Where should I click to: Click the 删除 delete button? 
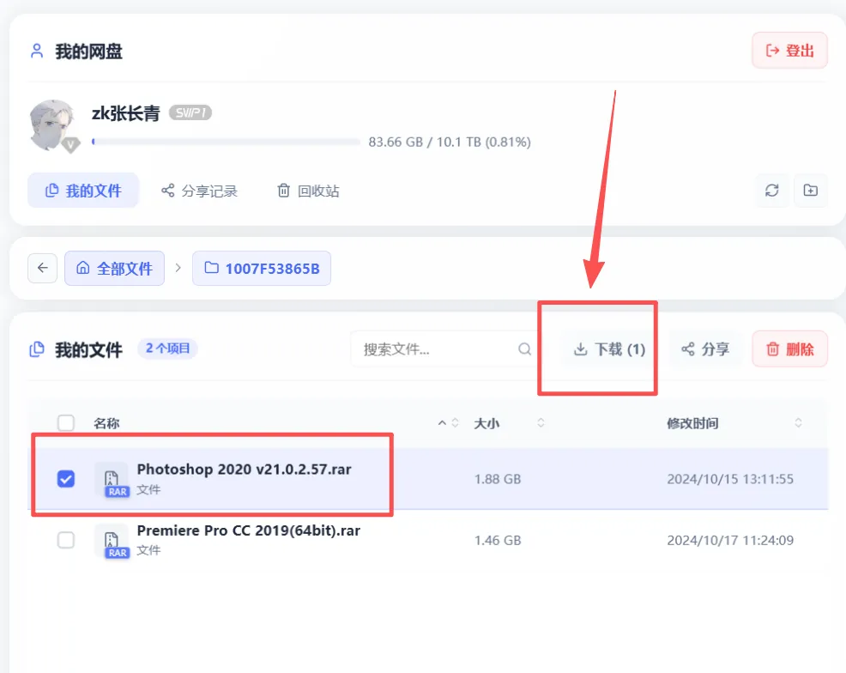click(x=789, y=349)
